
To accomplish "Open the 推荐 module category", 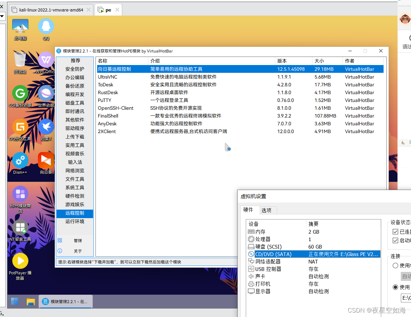I will pyautogui.click(x=75, y=61).
